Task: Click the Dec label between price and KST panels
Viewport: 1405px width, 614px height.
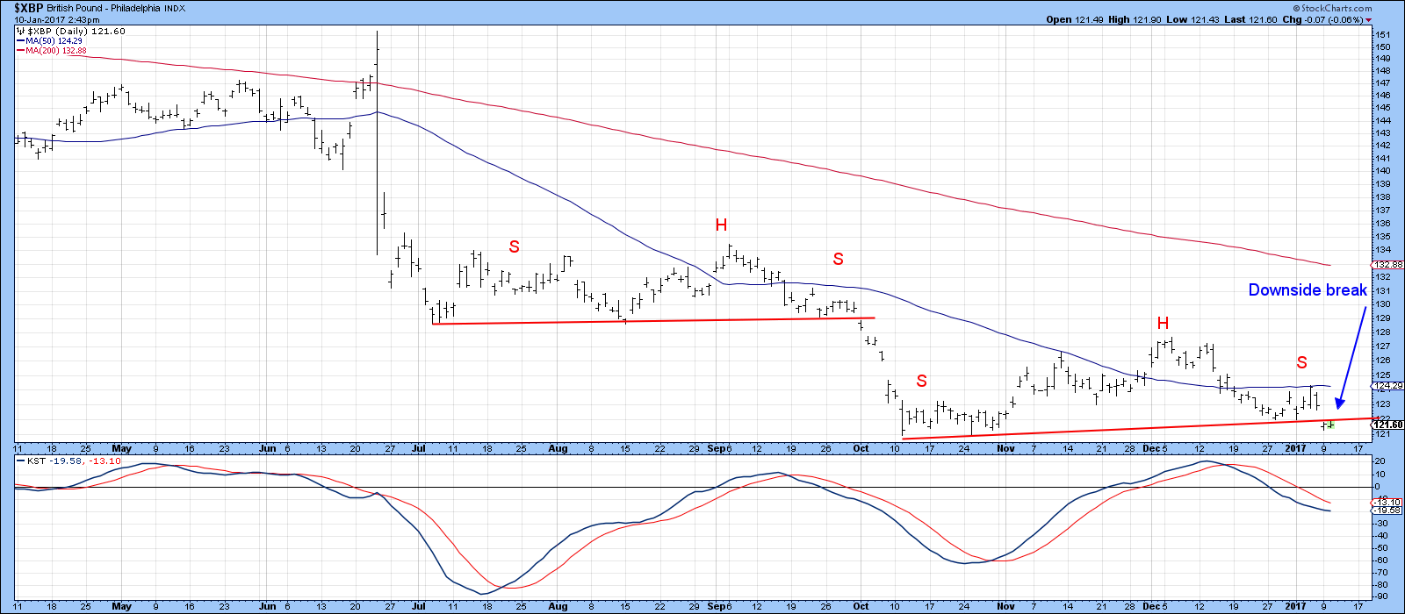Action: click(x=1152, y=448)
